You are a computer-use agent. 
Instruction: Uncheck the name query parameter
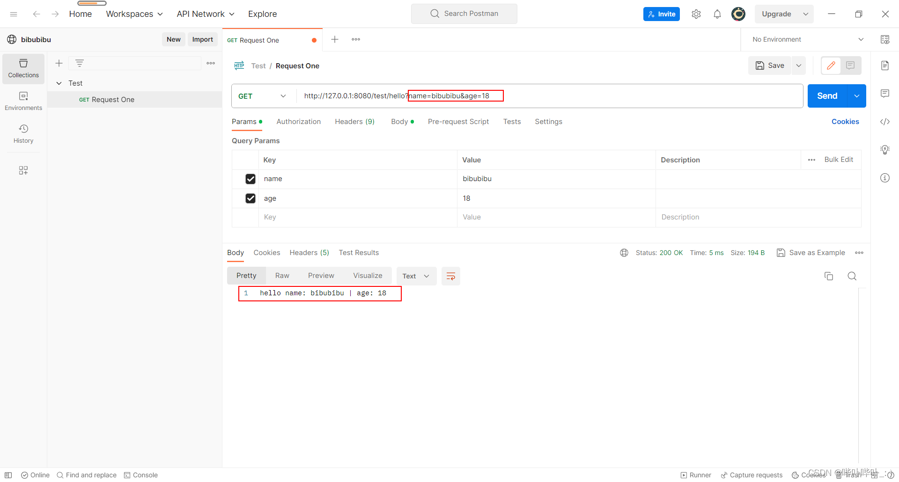[x=251, y=179]
